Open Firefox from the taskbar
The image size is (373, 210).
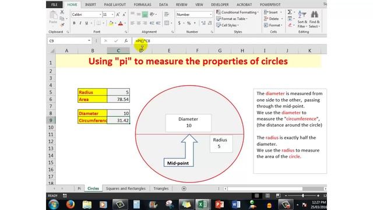click(70, 205)
